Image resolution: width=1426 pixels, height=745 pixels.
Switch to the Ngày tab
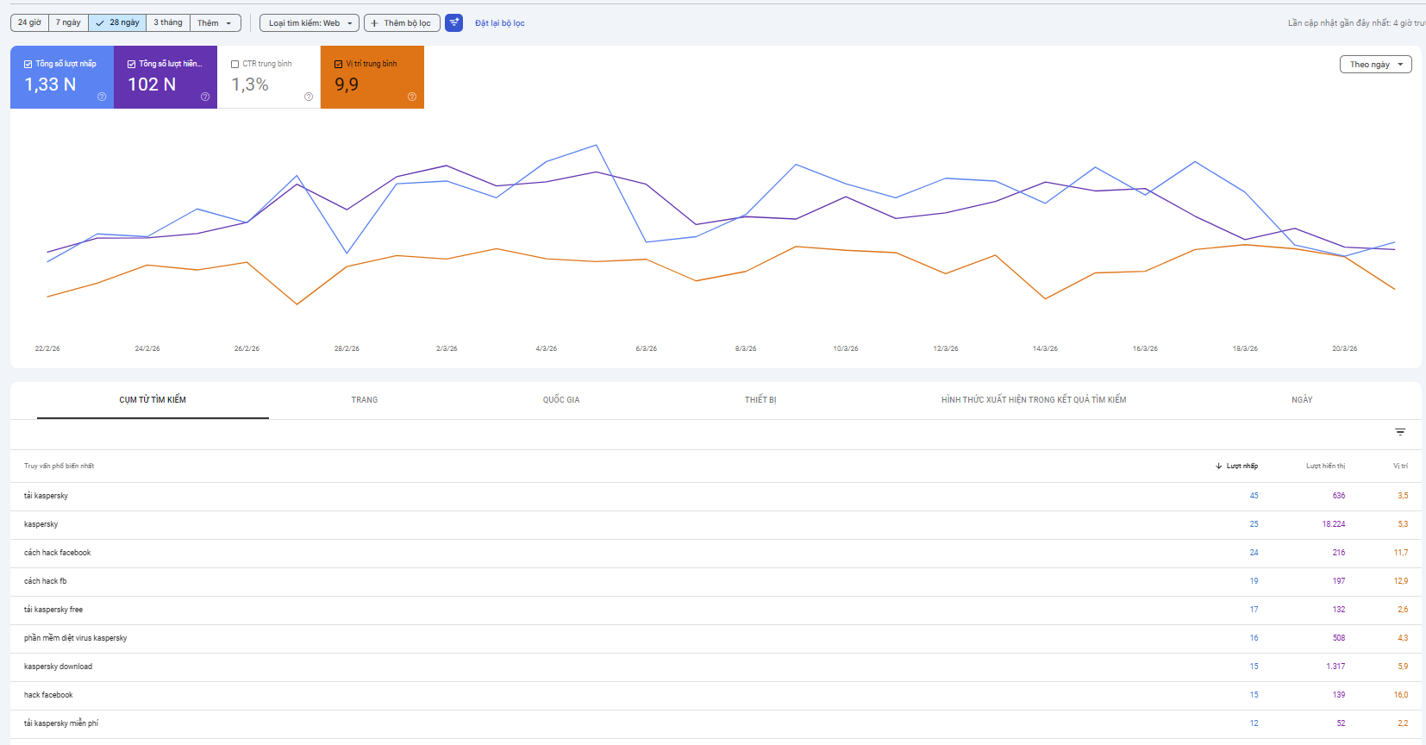[x=1302, y=400]
